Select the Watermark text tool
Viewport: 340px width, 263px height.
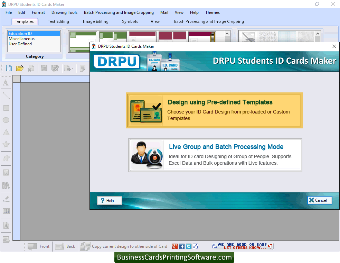tap(6, 225)
